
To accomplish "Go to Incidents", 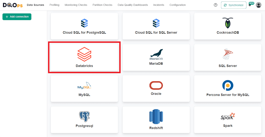I will click(x=159, y=5).
